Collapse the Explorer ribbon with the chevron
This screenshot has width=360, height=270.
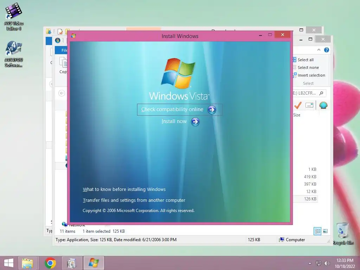tap(319, 50)
